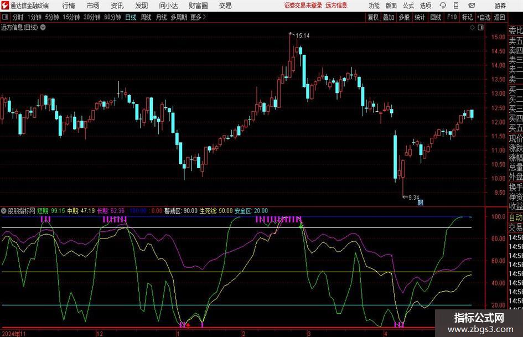Open the F10 company info button
Viewport: 523px width, 337px height.
(452, 17)
